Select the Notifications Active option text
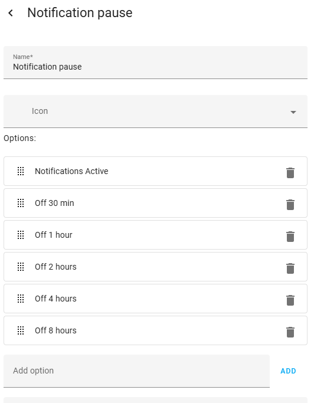 [71, 171]
